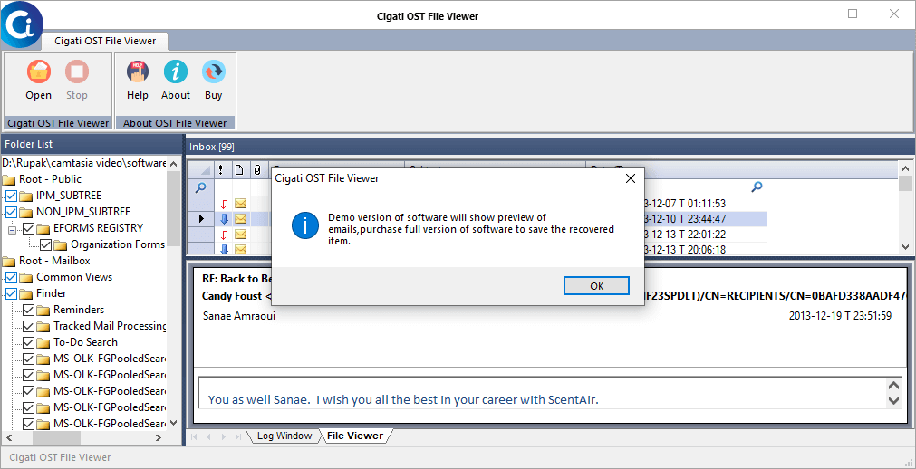
Task: Click the filter-row magnifier icon at left
Action: 201,187
